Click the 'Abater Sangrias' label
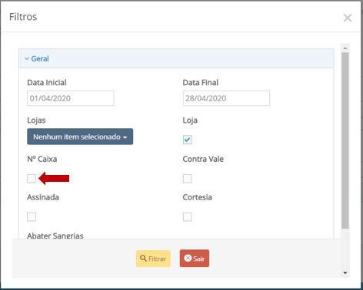Viewport: 363px width, 290px height. pos(55,236)
